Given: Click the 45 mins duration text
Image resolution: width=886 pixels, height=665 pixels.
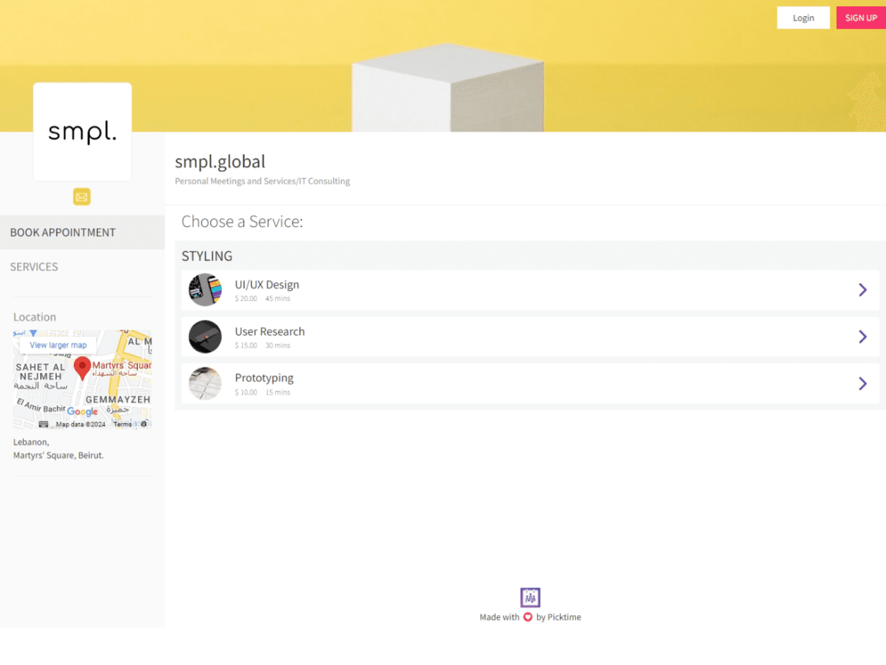Looking at the screenshot, I should tap(277, 299).
